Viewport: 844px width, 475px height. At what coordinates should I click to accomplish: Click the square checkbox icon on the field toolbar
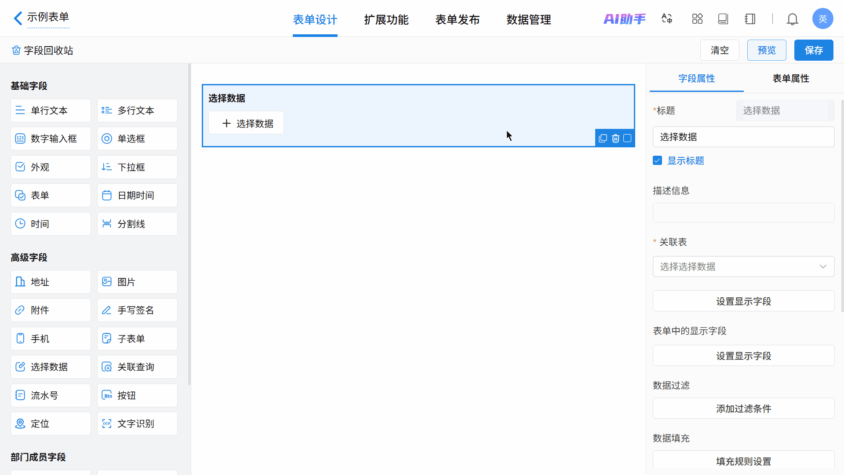627,139
